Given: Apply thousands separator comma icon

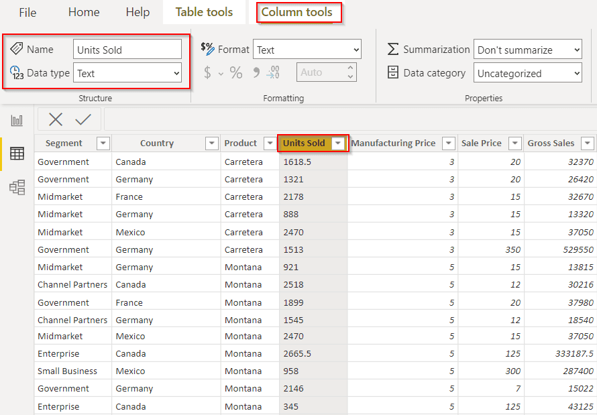Looking at the screenshot, I should [256, 72].
